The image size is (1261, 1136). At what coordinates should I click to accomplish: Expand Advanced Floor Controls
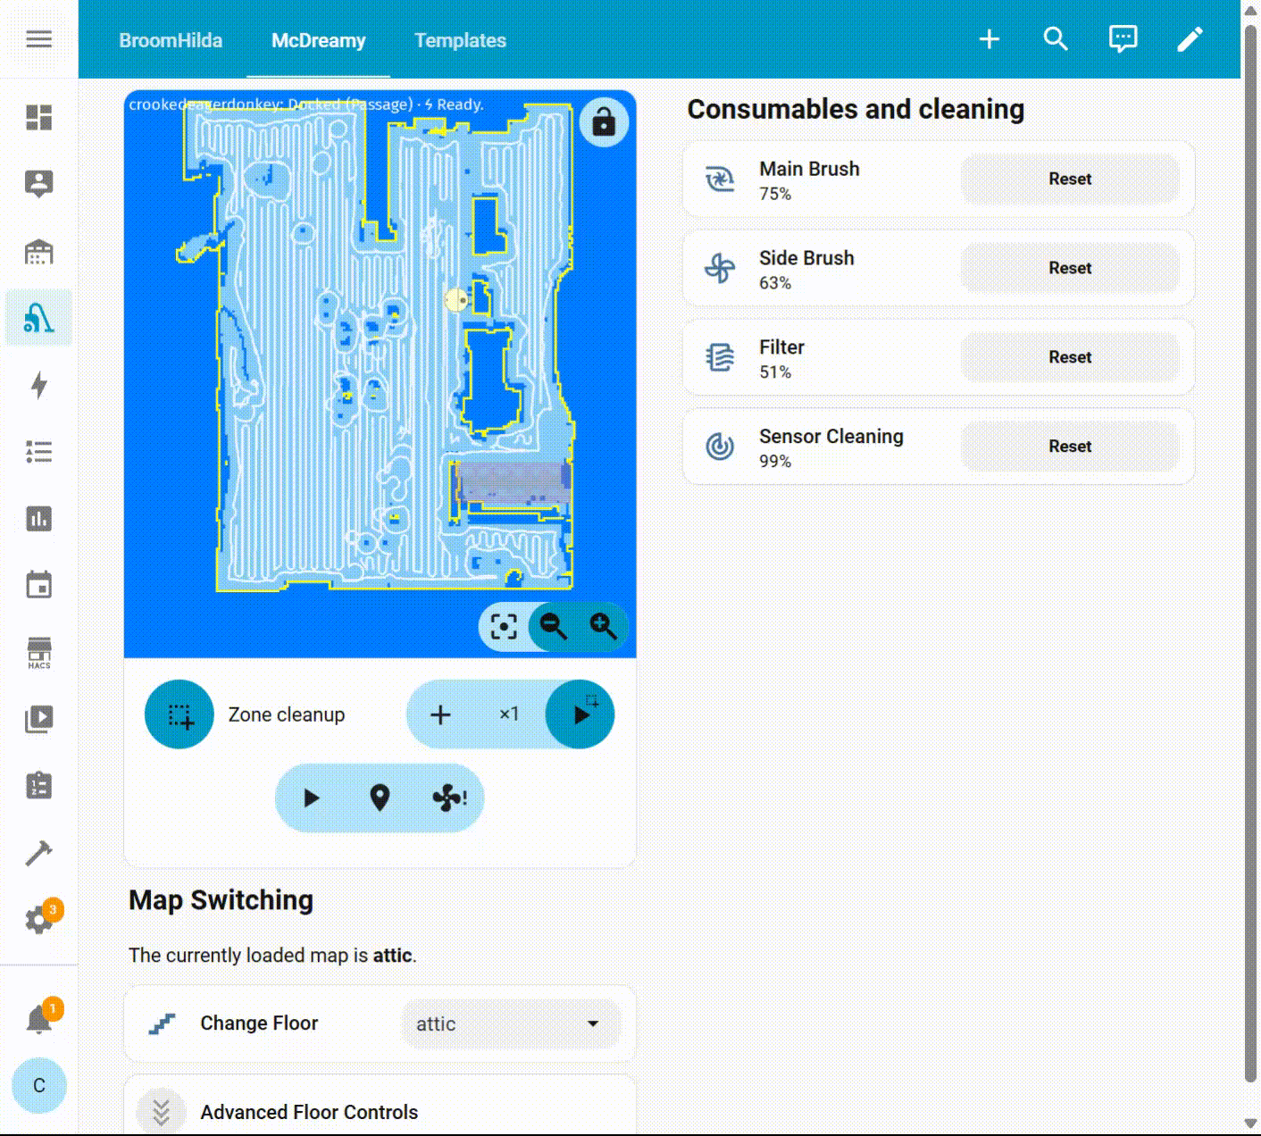point(161,1112)
